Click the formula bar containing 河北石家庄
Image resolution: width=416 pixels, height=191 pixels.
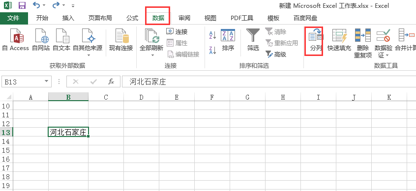(x=269, y=82)
